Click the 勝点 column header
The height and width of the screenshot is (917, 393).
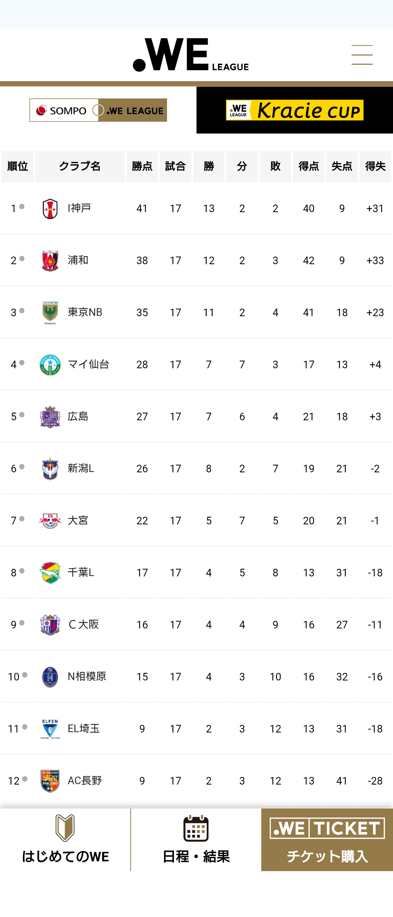click(142, 166)
